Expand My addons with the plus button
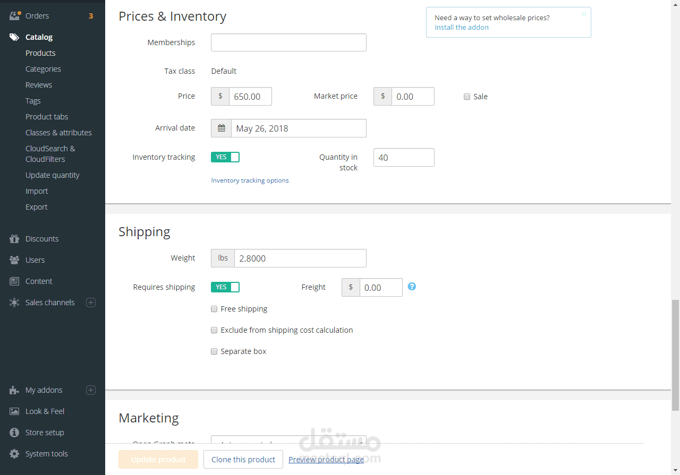This screenshot has height=475, width=680. click(91, 390)
